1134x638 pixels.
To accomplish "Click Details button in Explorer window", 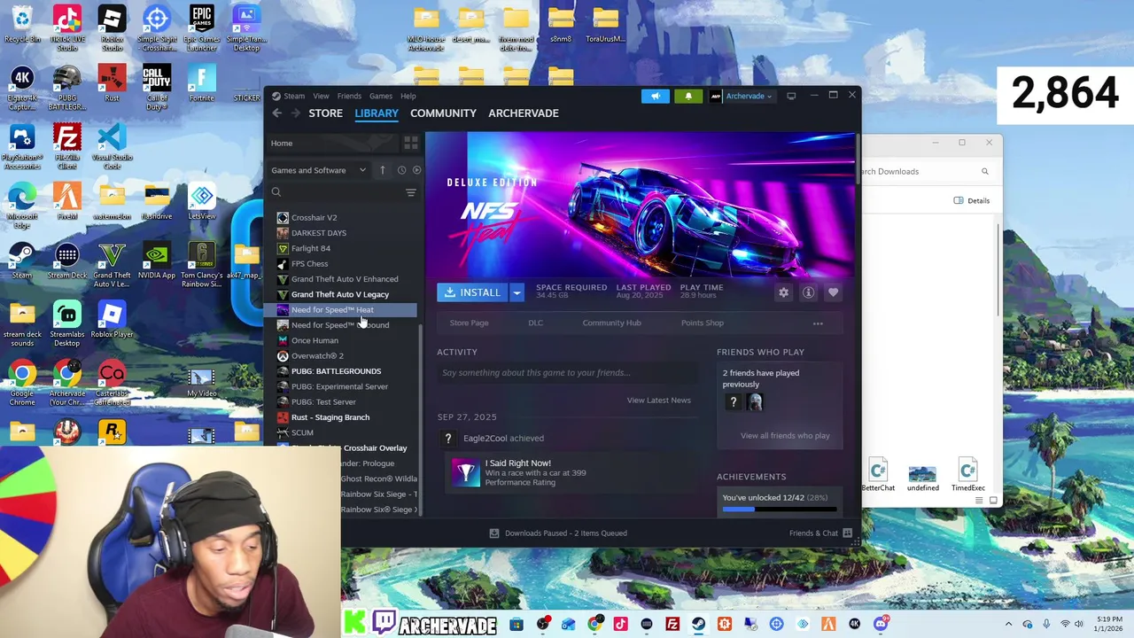I will [x=972, y=201].
